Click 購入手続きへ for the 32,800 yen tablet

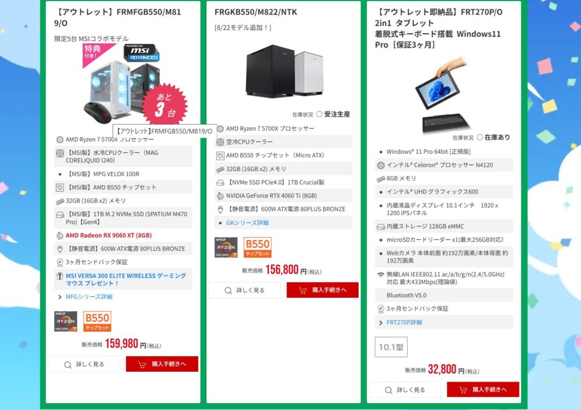pyautogui.click(x=483, y=390)
